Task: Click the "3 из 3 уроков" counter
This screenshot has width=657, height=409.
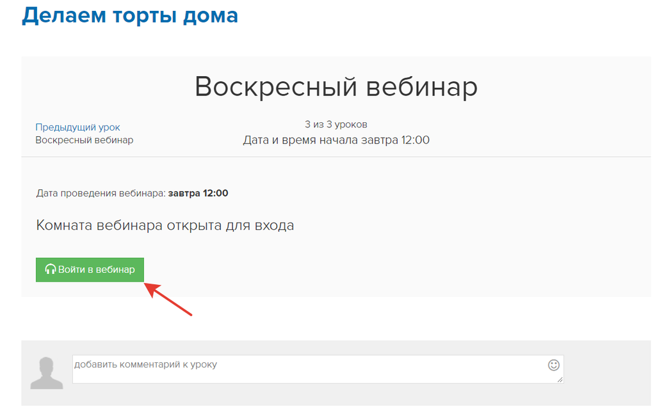Action: 336,124
